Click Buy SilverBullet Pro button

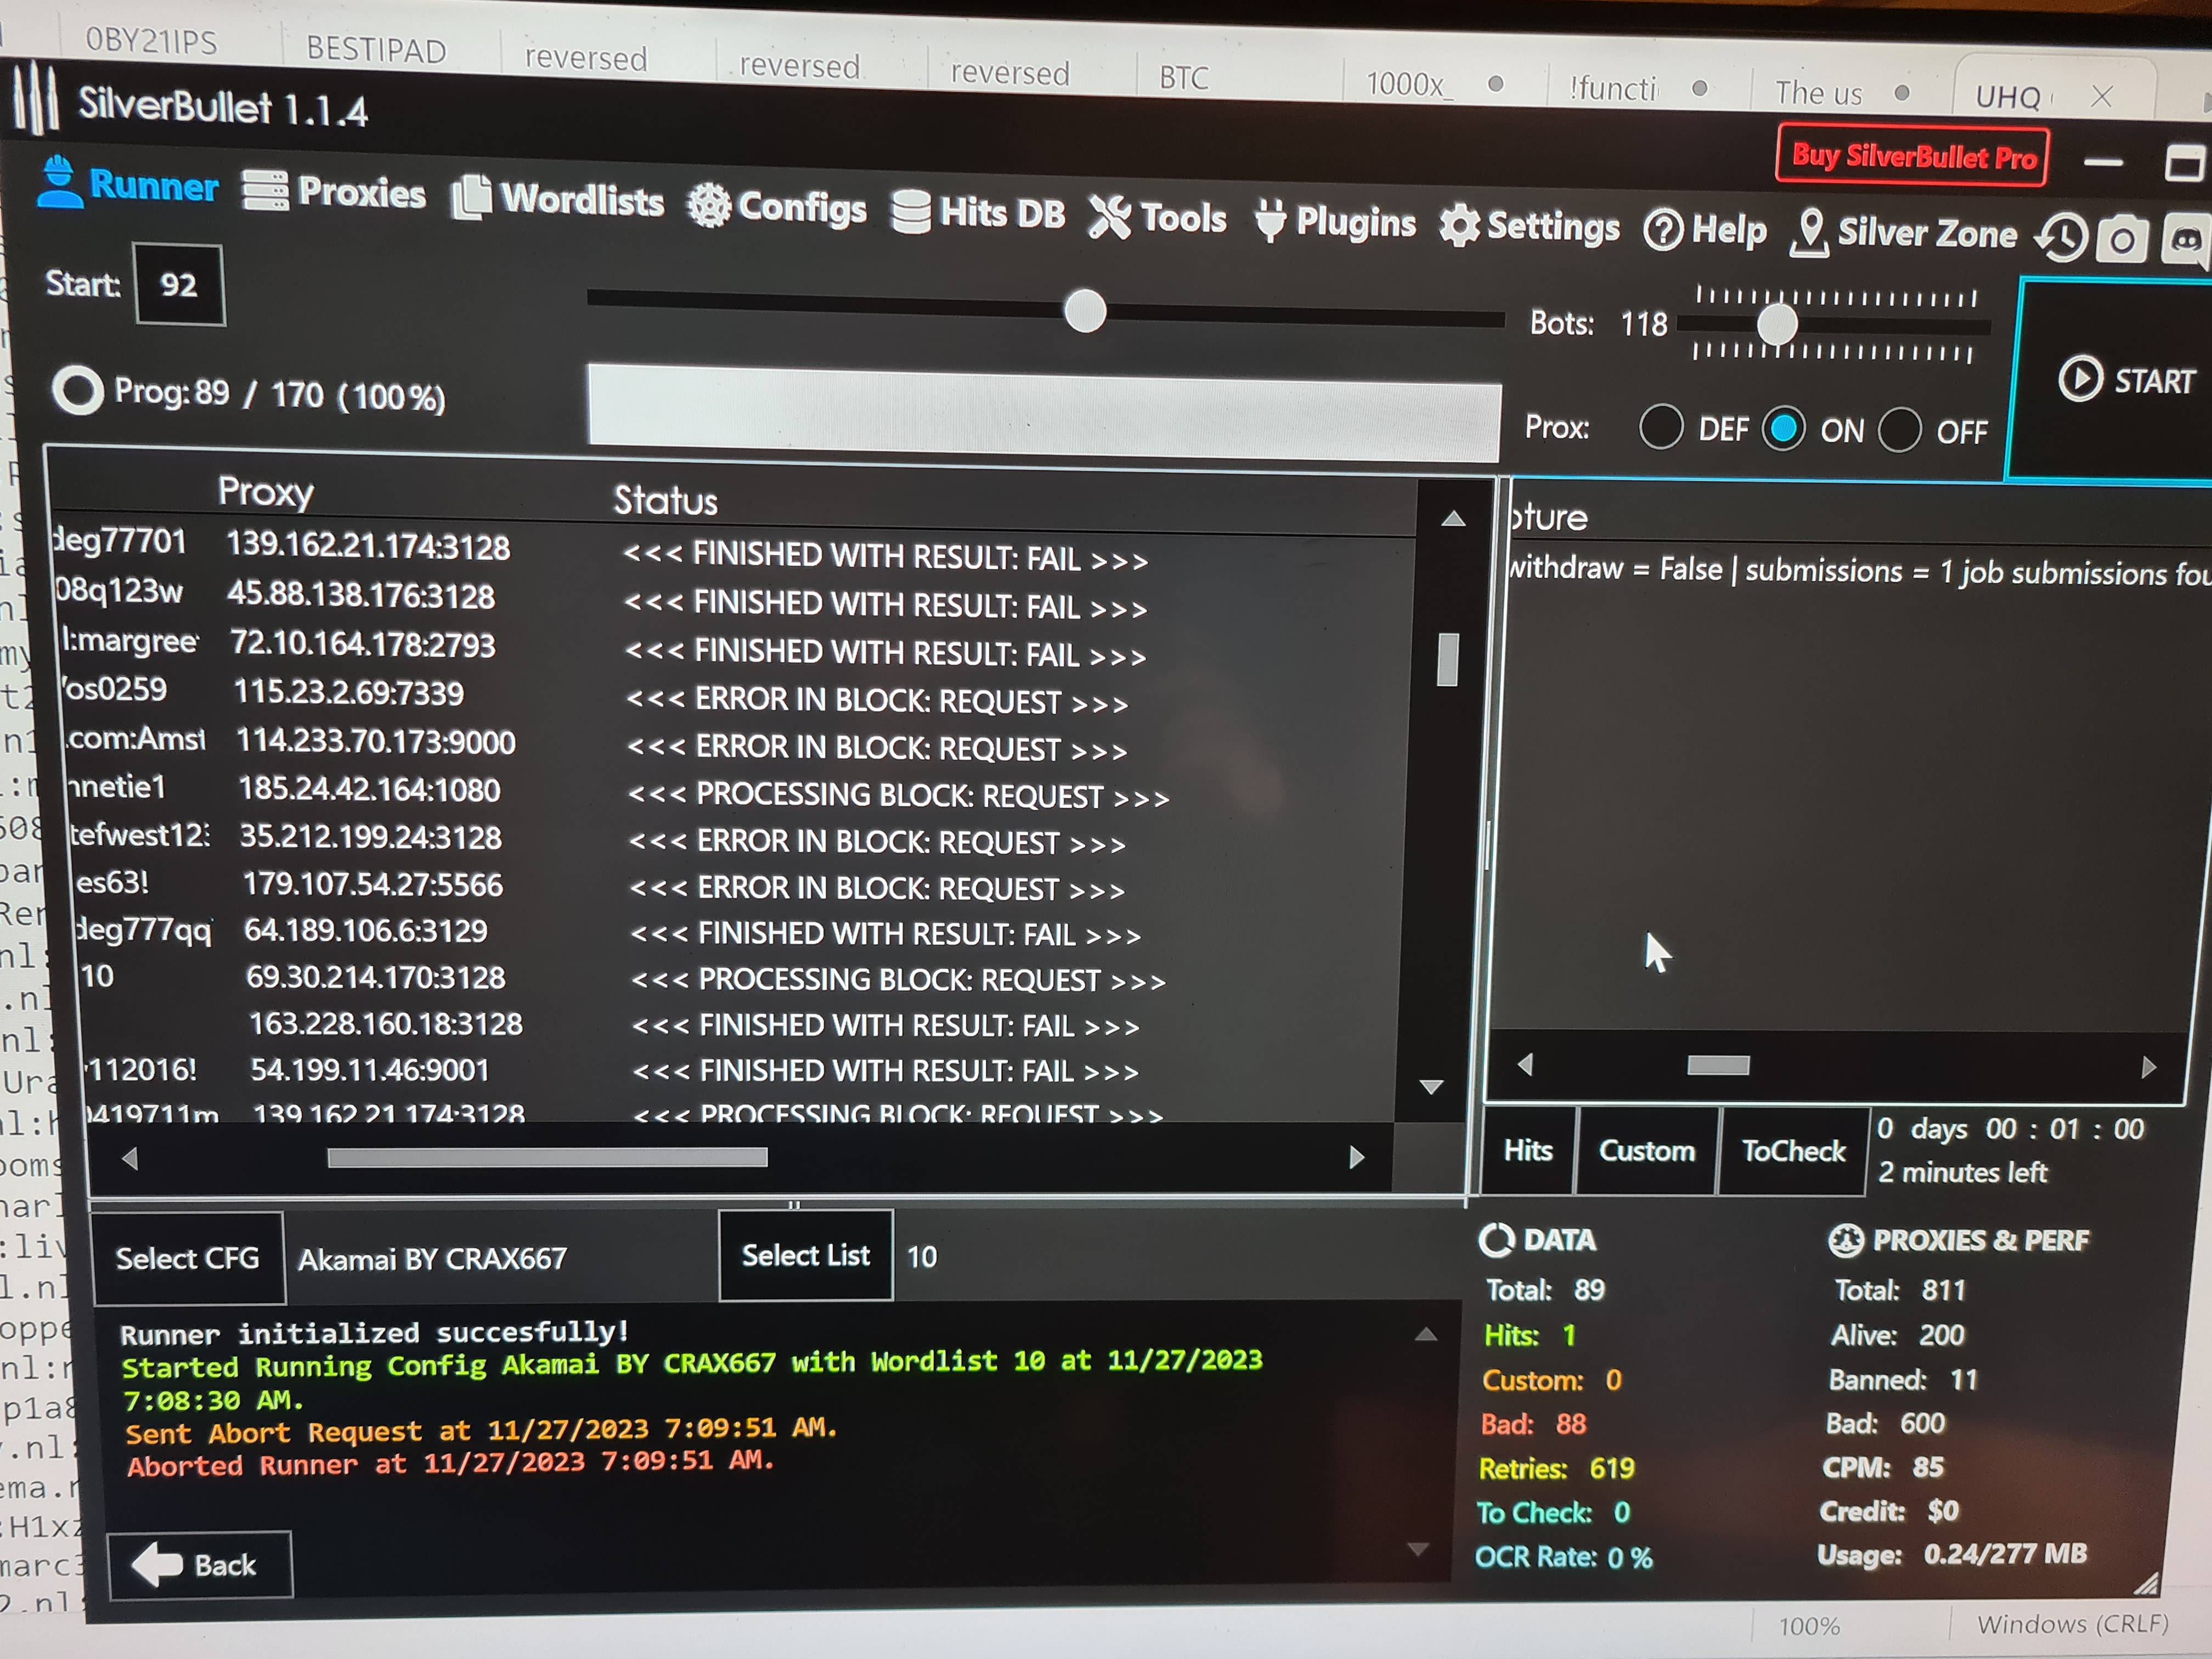1912,156
